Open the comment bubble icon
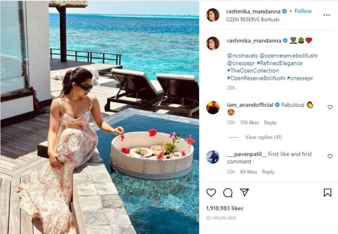Screen dimensions: 338x234 pyautogui.click(x=228, y=193)
